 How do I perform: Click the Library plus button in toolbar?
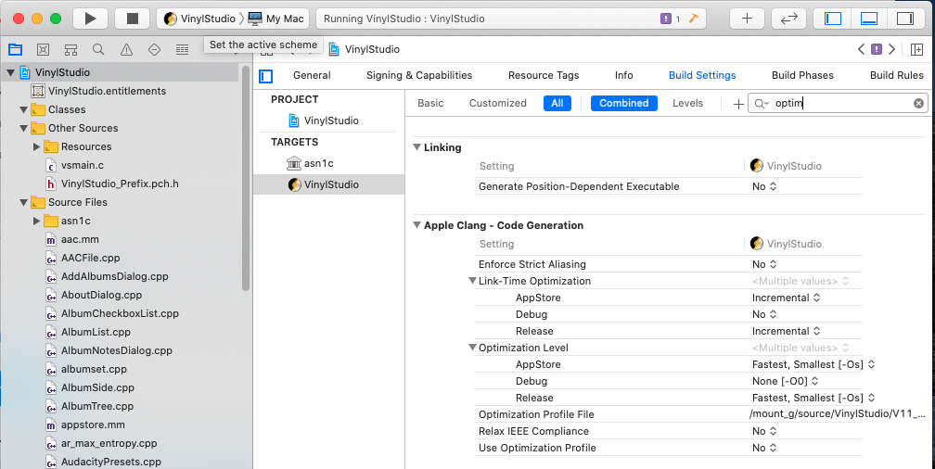pos(747,19)
